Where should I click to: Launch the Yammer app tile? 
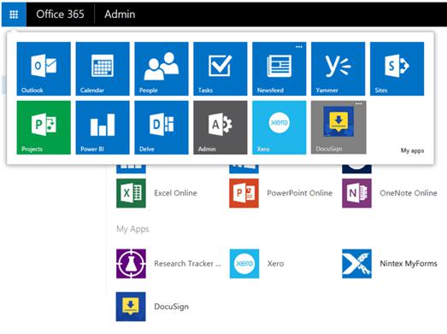(x=338, y=68)
